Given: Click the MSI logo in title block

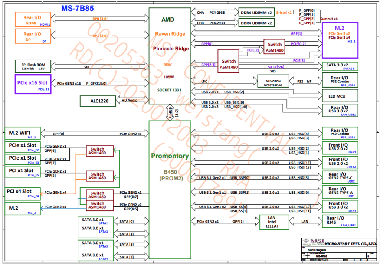Looking at the screenshot, I should click(313, 242).
